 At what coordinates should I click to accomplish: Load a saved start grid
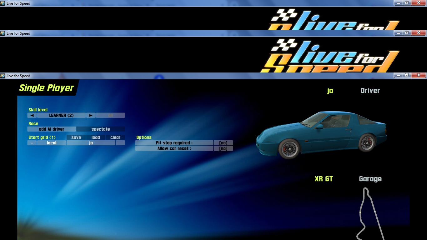[x=96, y=137]
